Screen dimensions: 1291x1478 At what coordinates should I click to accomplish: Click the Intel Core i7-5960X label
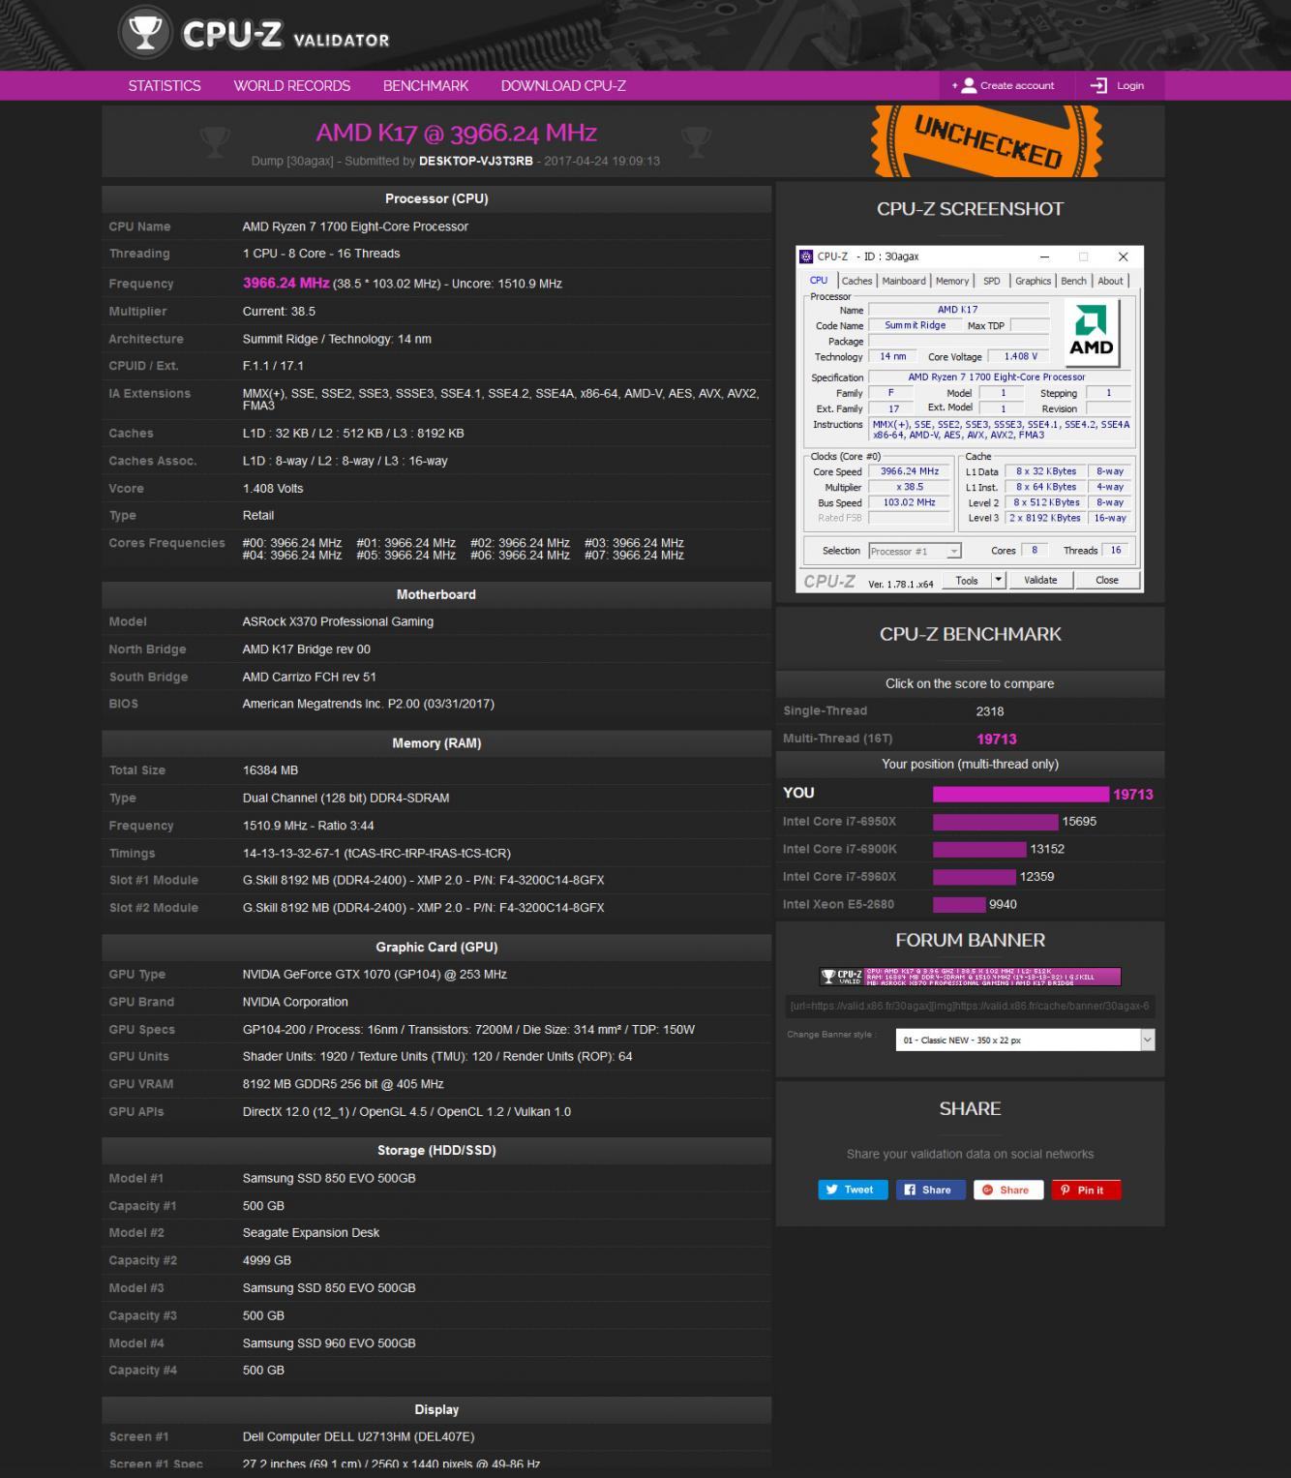[840, 876]
